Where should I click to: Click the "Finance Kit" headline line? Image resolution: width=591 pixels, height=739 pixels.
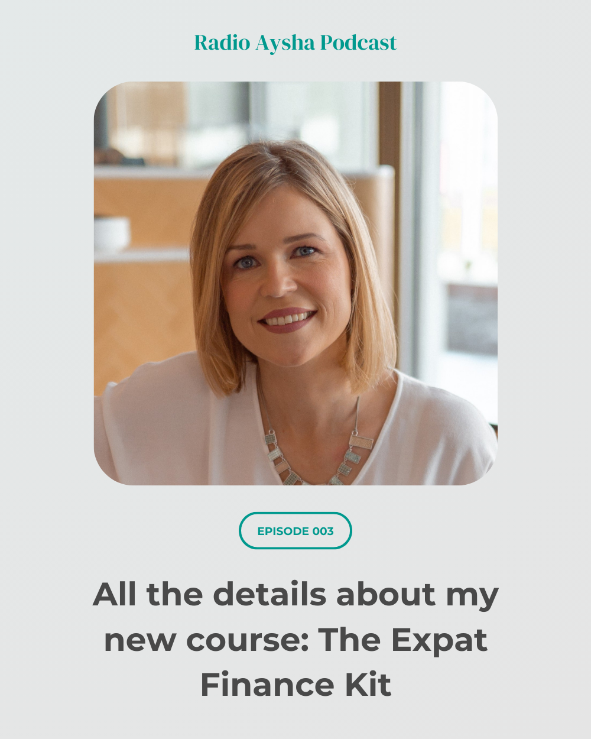pos(295,685)
